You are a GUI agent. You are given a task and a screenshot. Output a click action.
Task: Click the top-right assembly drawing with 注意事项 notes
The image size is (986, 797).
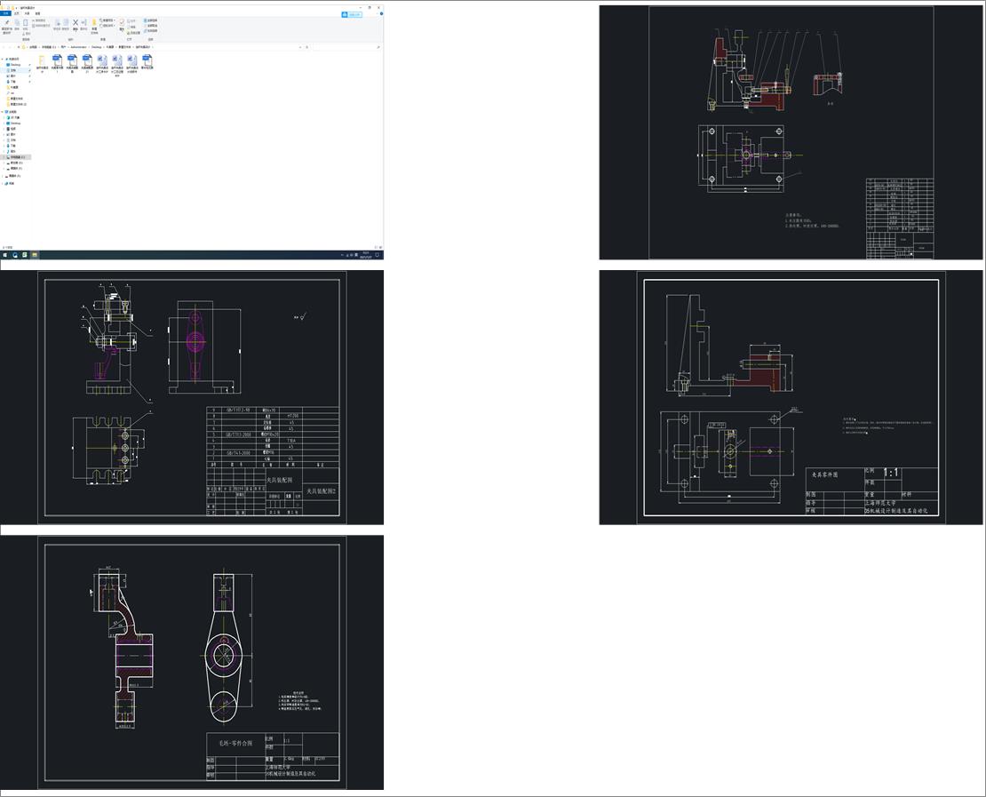791,132
